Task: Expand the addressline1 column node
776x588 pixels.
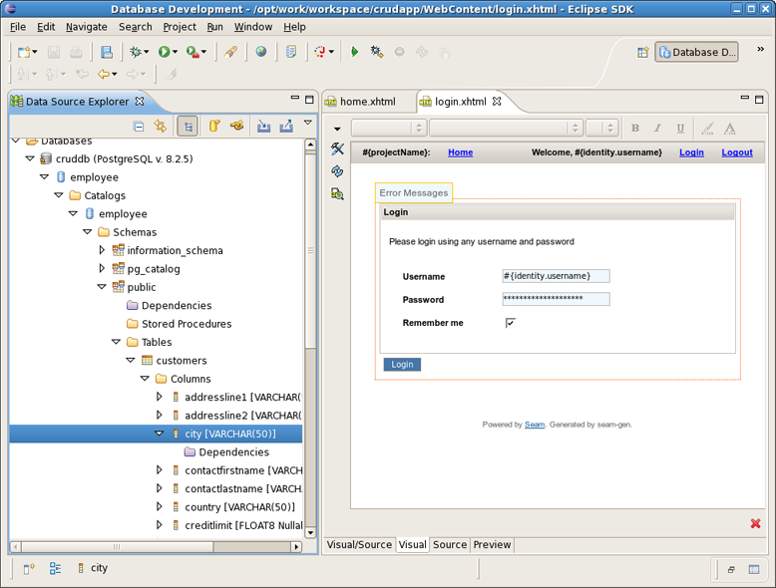Action: pyautogui.click(x=160, y=397)
